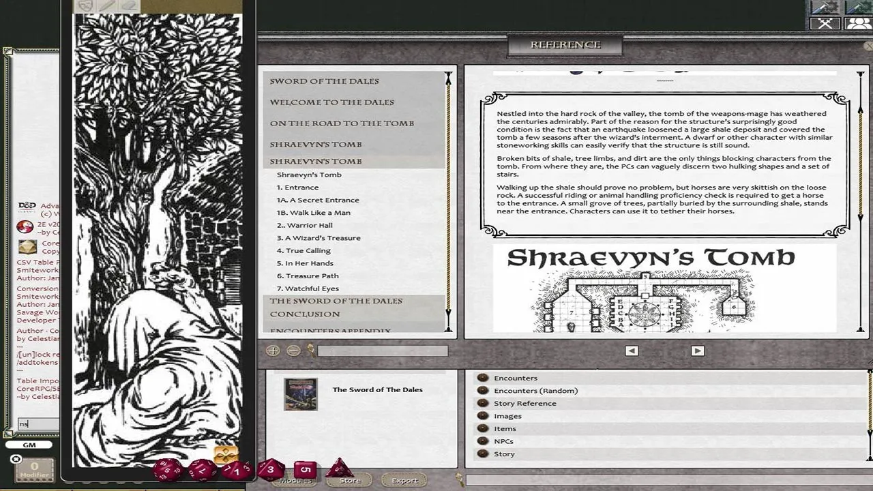Pick the red die showing 7
The image size is (873, 491).
tap(202, 470)
